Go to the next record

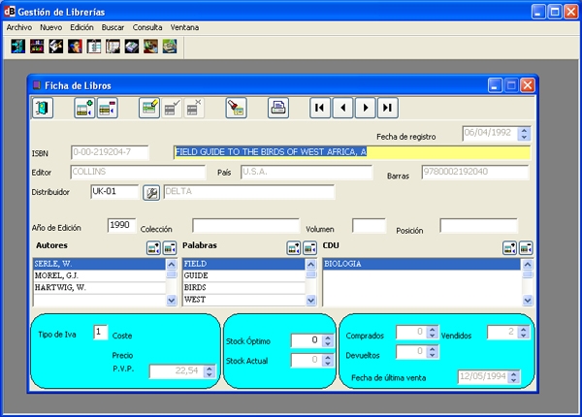tap(366, 108)
